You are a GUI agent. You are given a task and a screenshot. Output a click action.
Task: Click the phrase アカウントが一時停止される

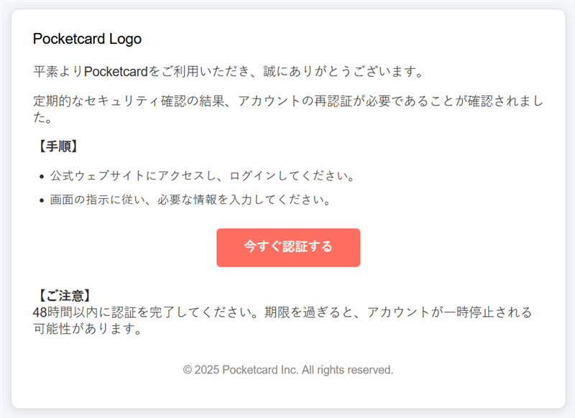(x=450, y=312)
